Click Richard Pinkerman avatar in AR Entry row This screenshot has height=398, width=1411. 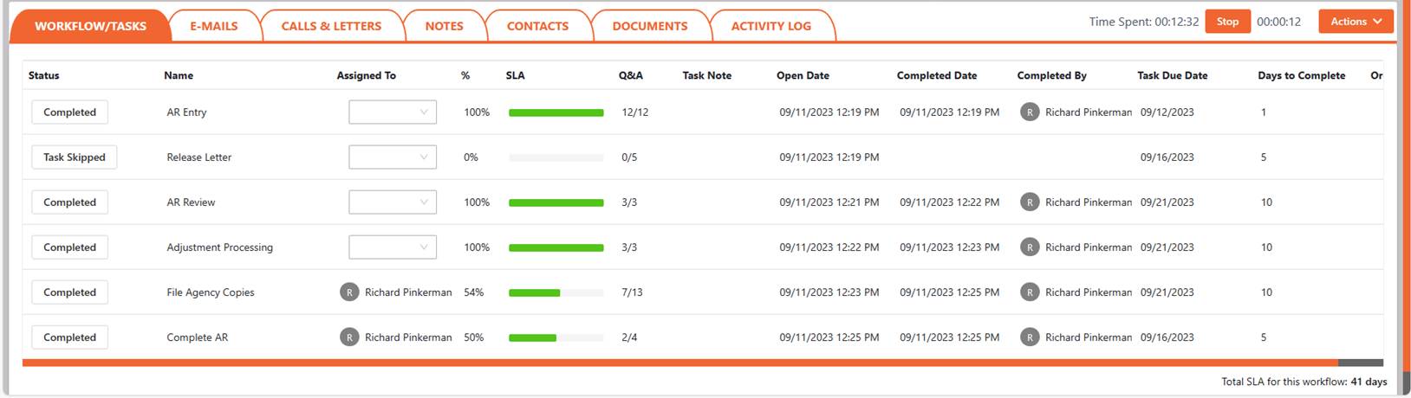coord(1029,112)
